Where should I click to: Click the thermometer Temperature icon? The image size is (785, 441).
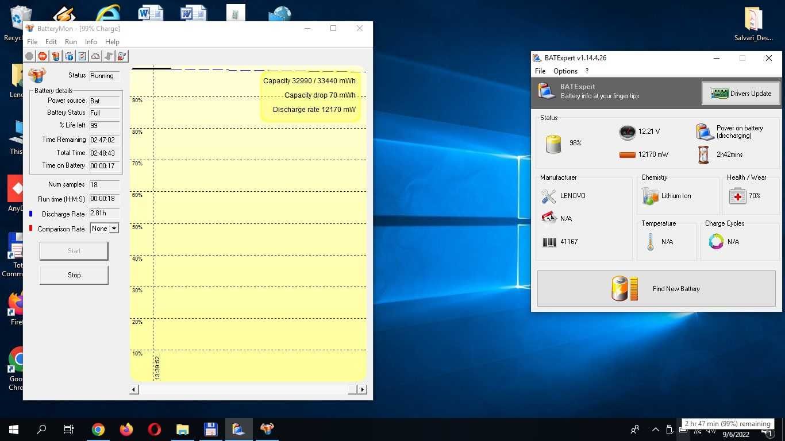650,242
